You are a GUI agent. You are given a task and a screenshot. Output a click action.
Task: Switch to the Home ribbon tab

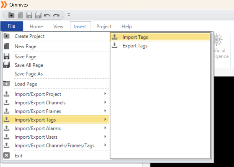pyautogui.click(x=36, y=26)
